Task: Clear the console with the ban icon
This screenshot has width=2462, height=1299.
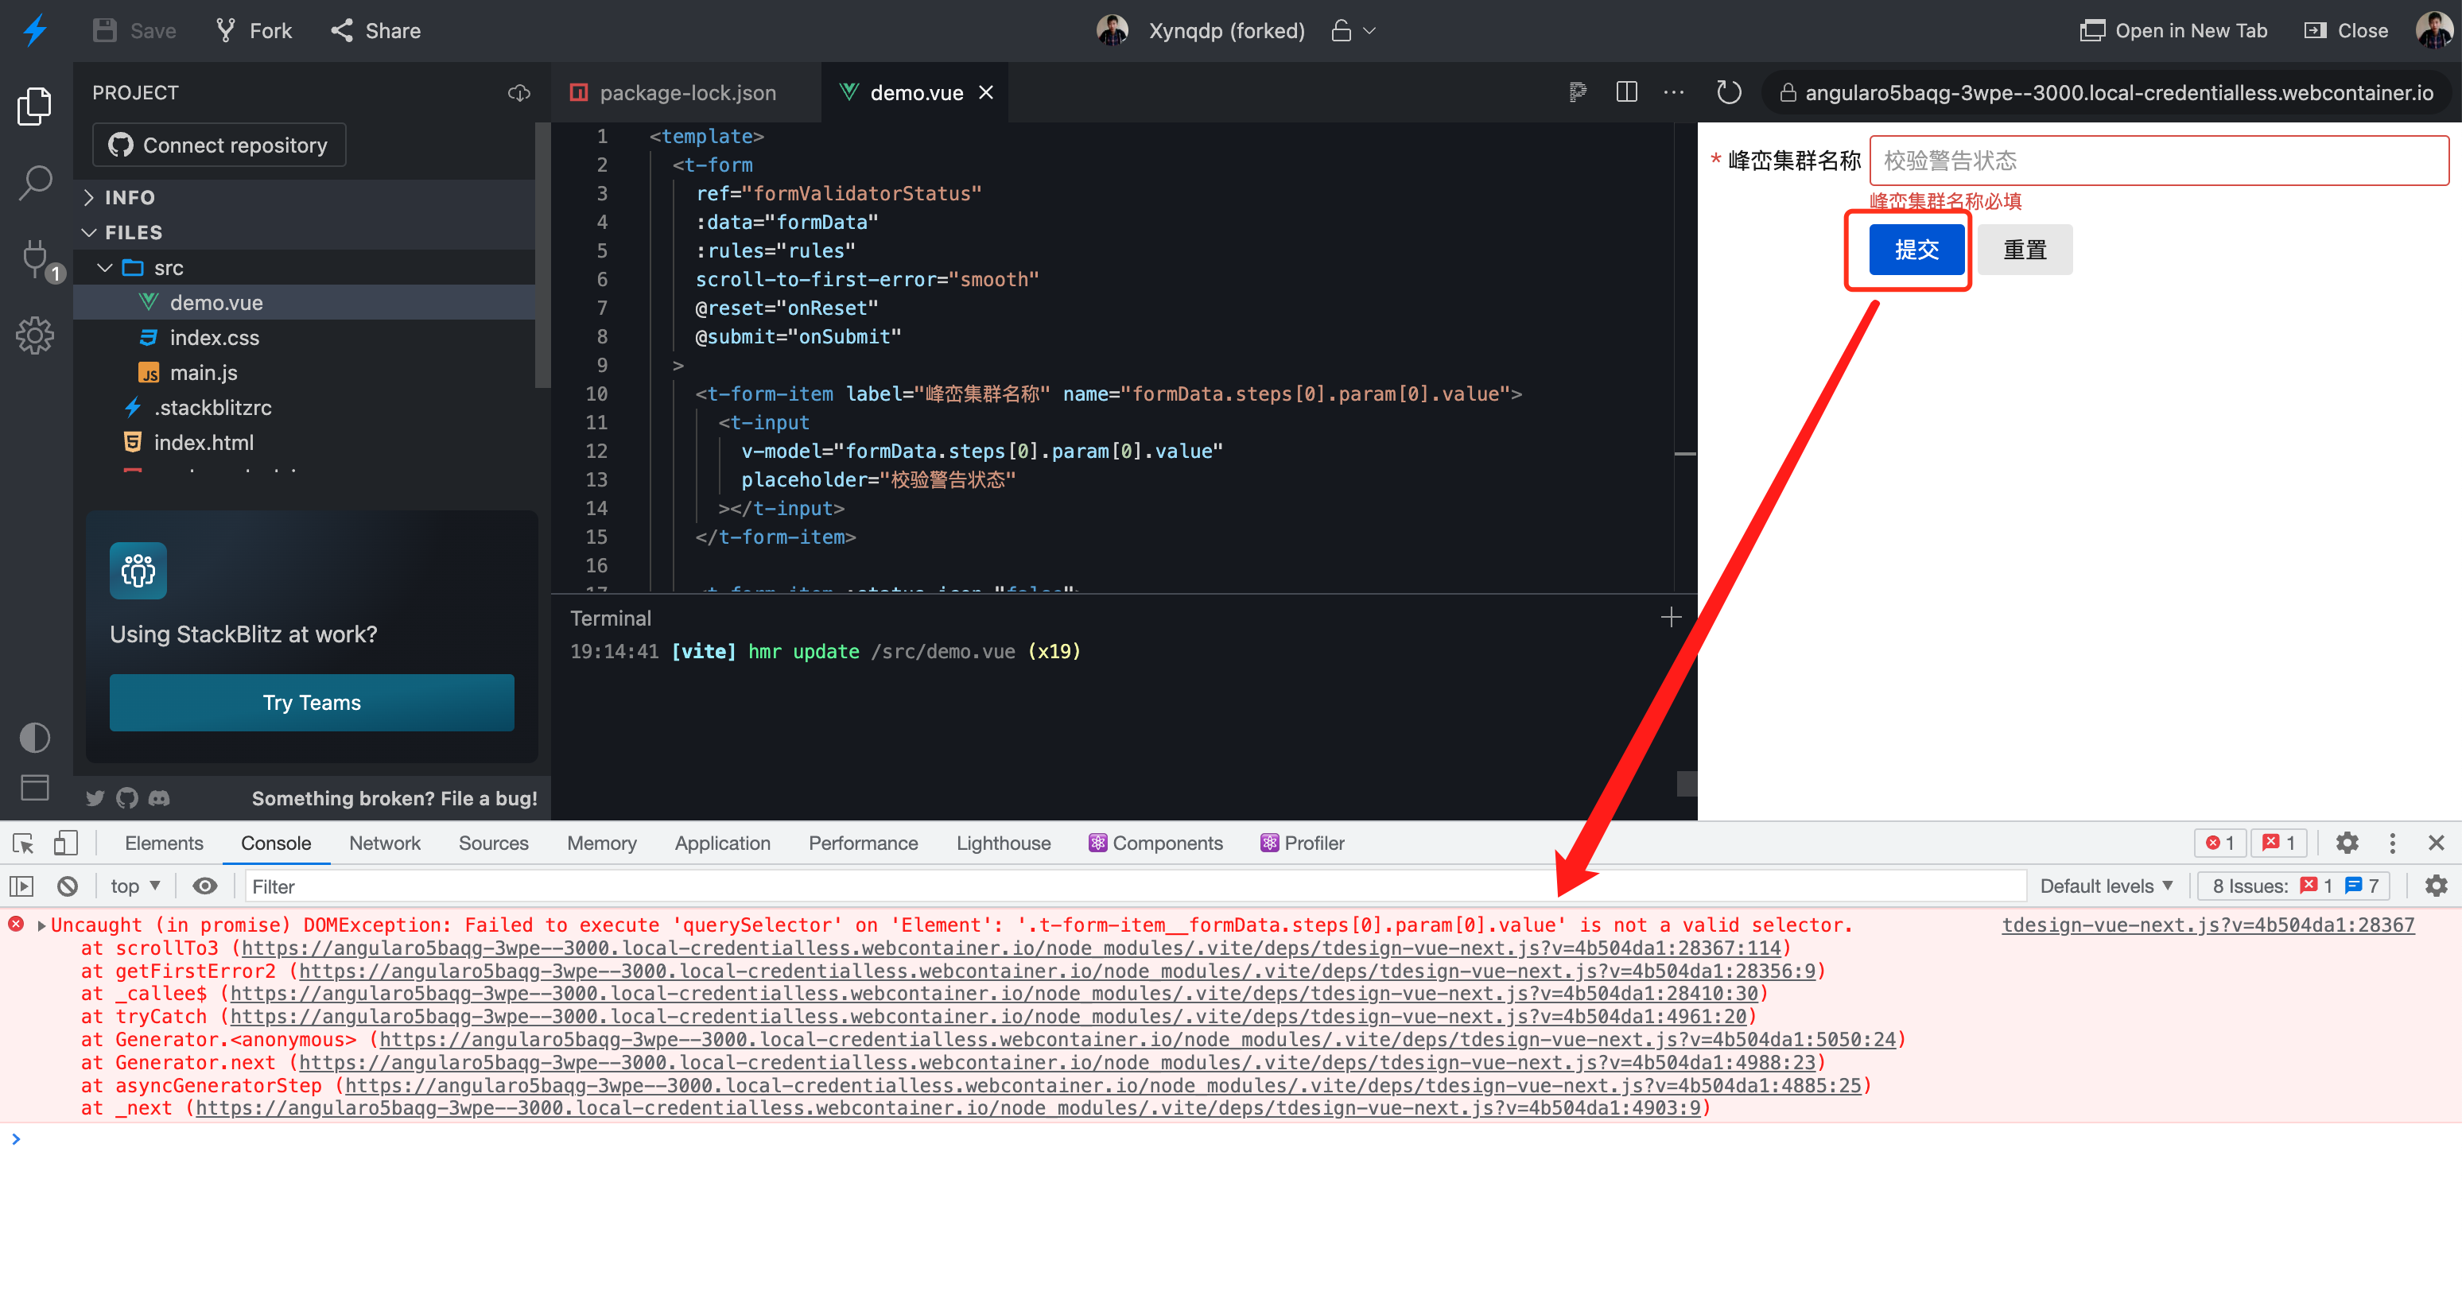Action: pyautogui.click(x=67, y=886)
